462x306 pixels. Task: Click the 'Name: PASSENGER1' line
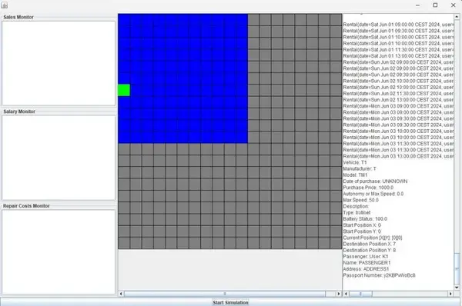point(367,263)
